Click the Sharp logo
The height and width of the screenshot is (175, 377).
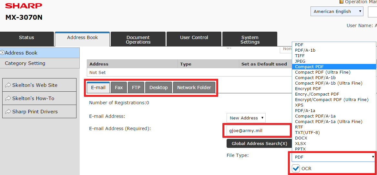[x=24, y=6]
